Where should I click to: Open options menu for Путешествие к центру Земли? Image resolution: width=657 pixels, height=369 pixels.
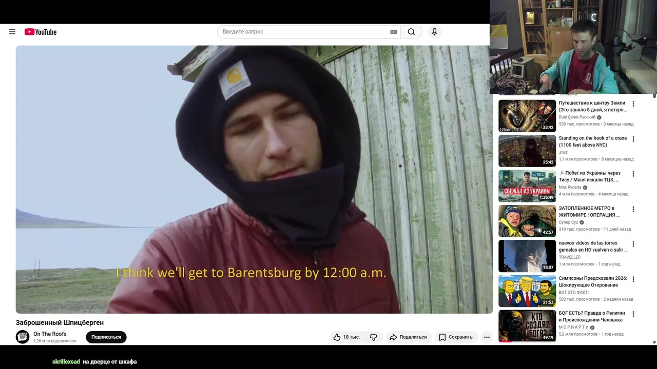[633, 104]
